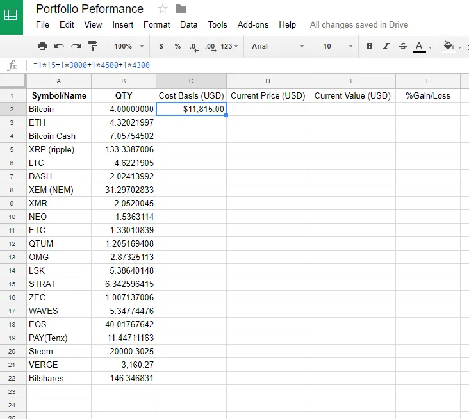Increase decimal places

[x=211, y=47]
